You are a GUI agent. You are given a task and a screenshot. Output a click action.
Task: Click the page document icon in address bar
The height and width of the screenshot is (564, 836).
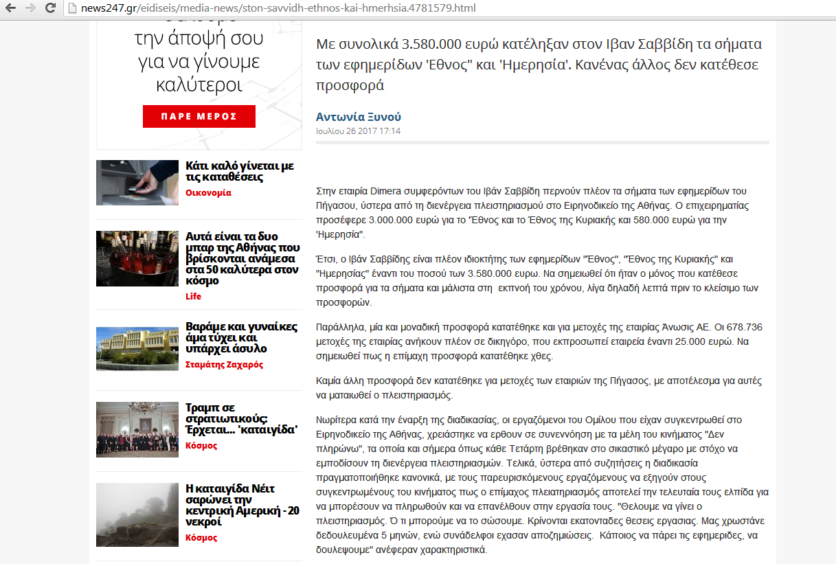73,8
